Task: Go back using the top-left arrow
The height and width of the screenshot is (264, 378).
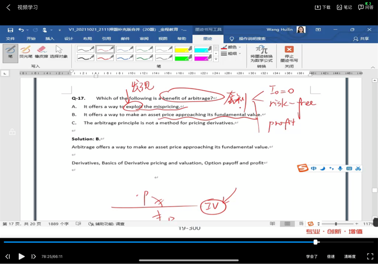Action: [8, 7]
